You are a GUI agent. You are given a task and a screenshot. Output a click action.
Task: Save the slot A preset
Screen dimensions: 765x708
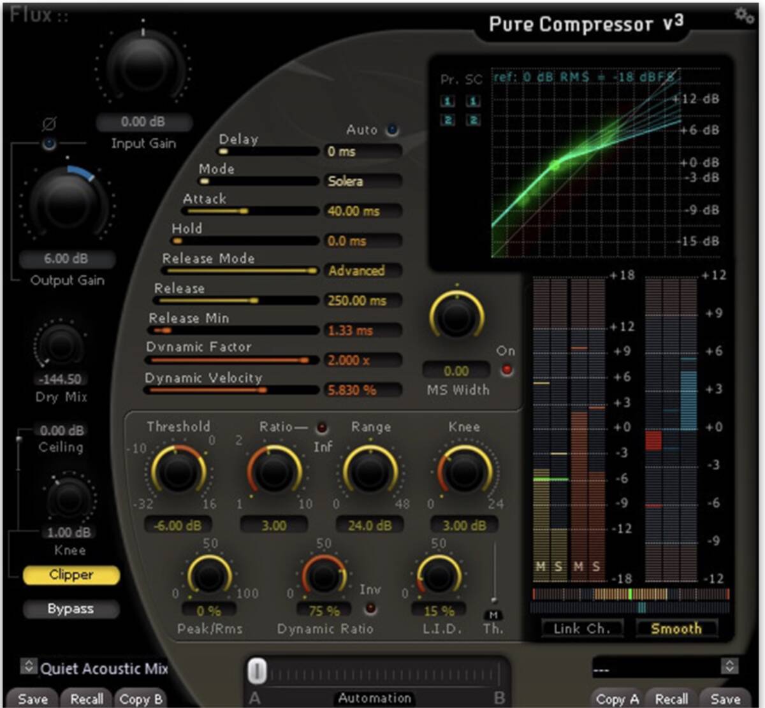coord(33,698)
